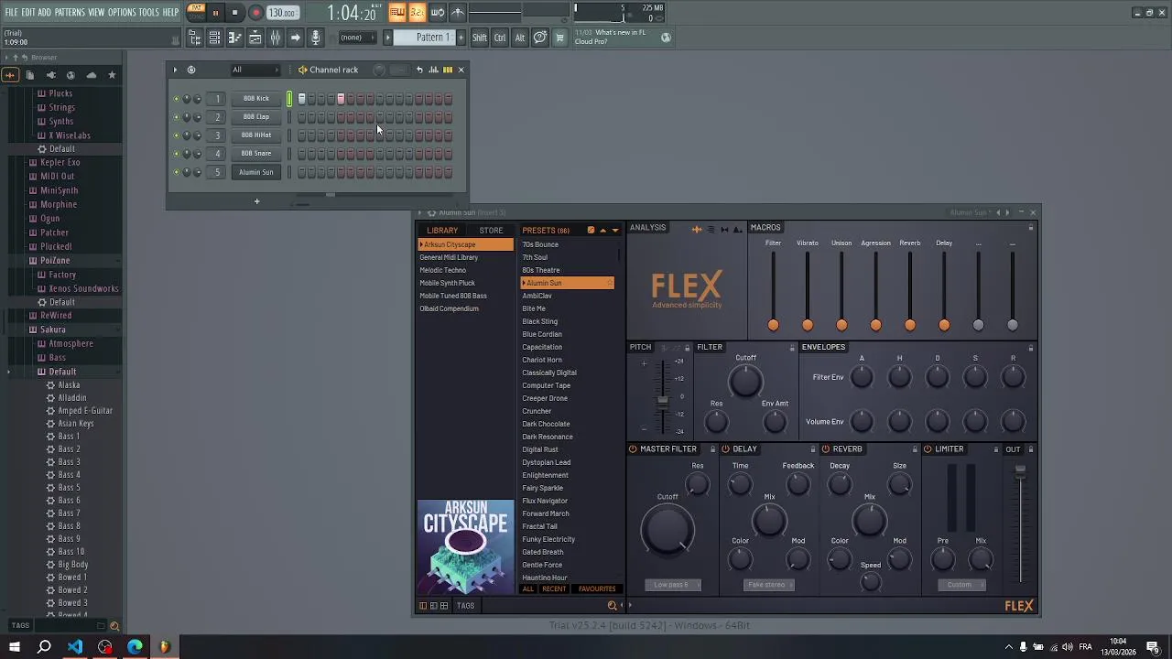
Task: Stop playback with the transport stop button
Action: tap(234, 13)
